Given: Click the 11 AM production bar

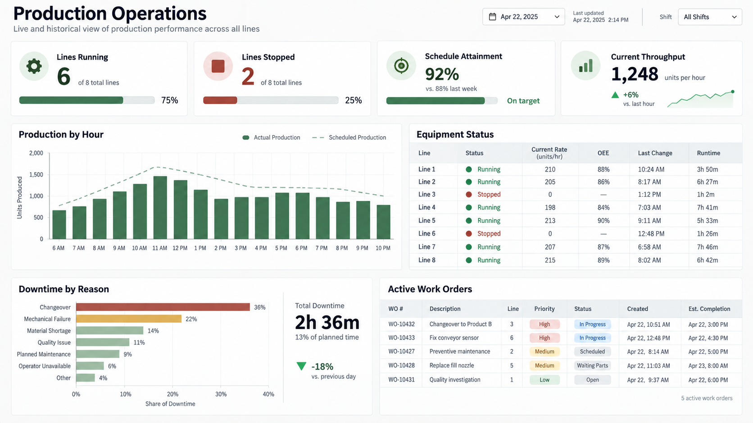Looking at the screenshot, I should [160, 207].
